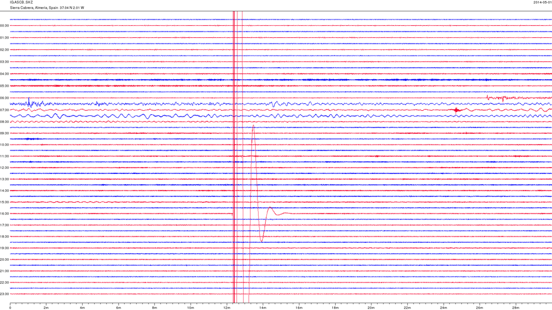Click the 18m tick label on the axis
This screenshot has width=552, height=310.
click(x=335, y=308)
